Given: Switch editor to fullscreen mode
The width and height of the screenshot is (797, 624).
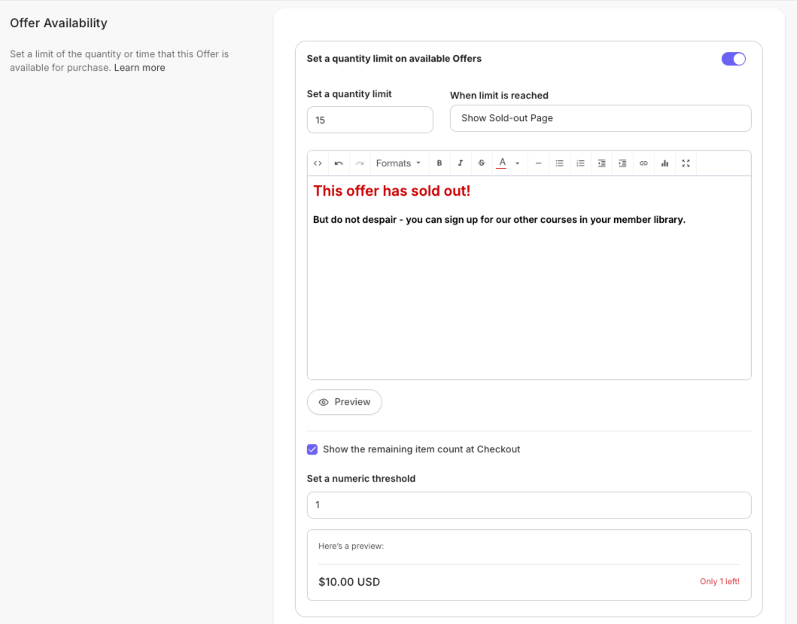Looking at the screenshot, I should (x=686, y=163).
